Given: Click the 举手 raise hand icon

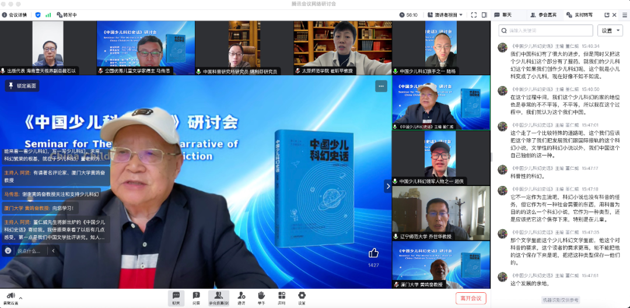Looking at the screenshot, I should tap(261, 297).
